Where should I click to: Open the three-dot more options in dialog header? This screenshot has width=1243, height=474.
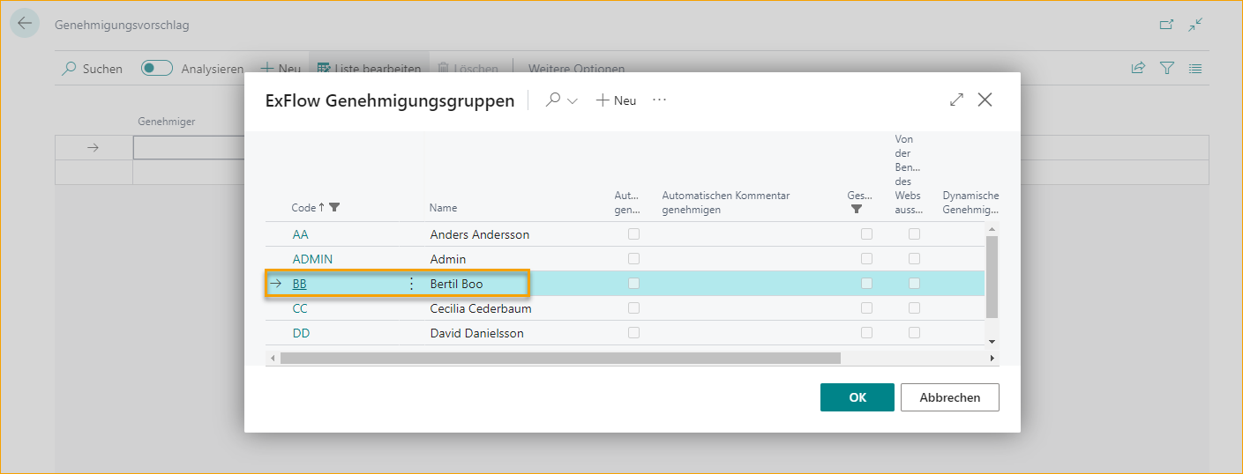pyautogui.click(x=659, y=100)
